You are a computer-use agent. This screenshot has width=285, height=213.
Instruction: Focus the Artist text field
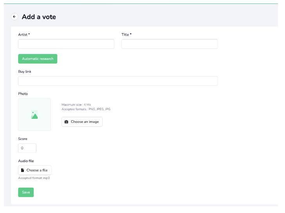[66, 44]
